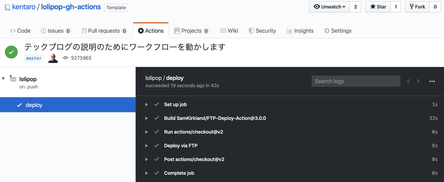Open the three-dots log options menu
This screenshot has width=444, height=182.
tap(432, 81)
